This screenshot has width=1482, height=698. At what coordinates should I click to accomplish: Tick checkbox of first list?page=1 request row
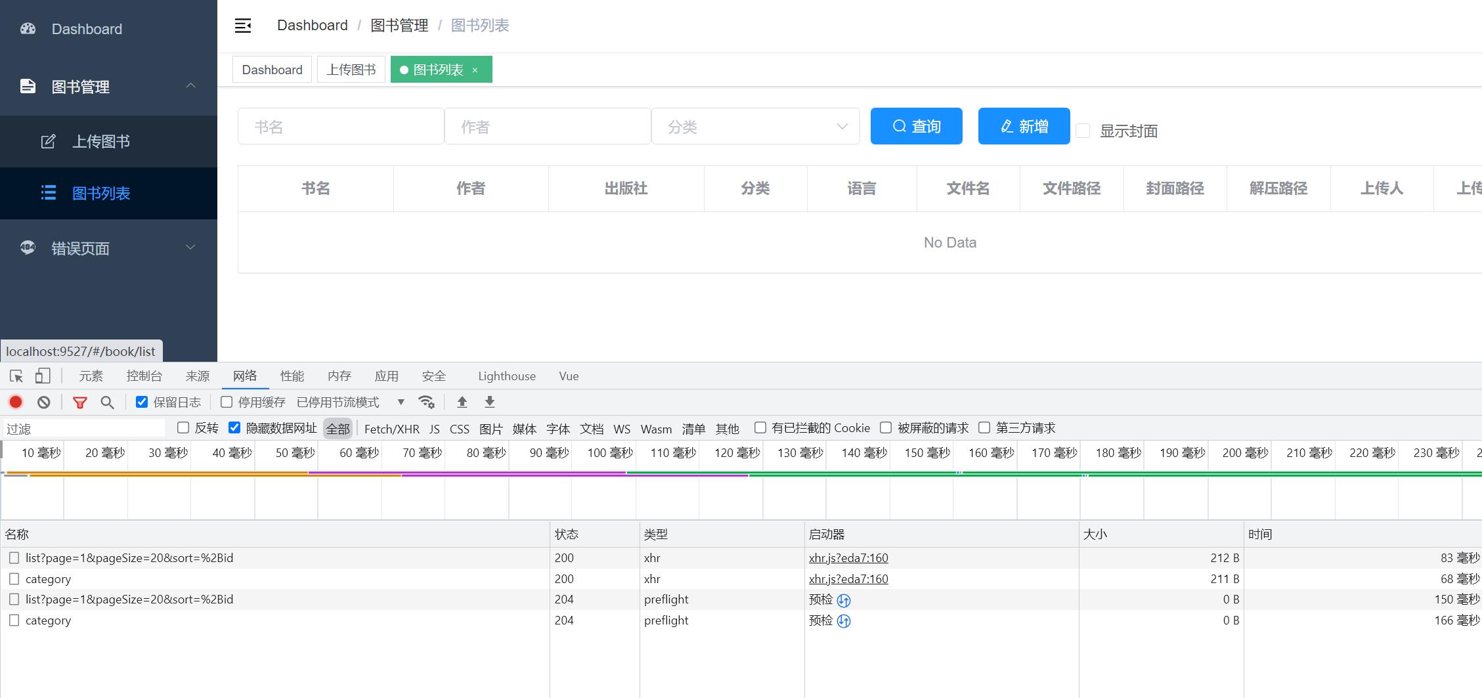coord(14,557)
